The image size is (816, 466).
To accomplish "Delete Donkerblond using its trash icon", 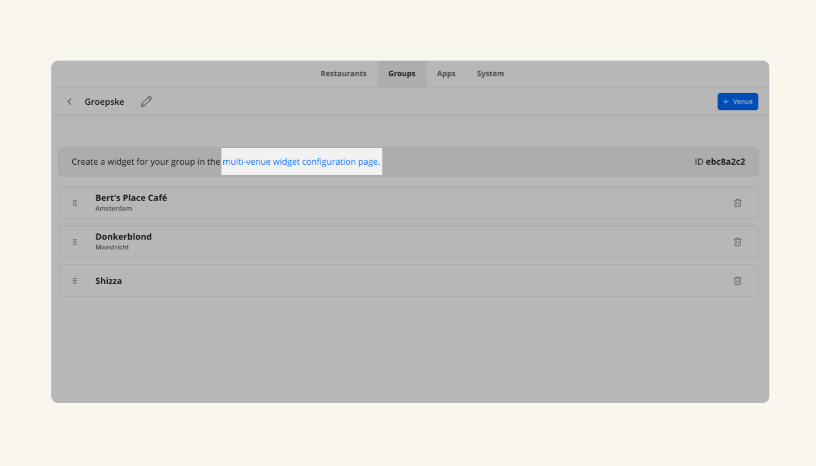I will [x=737, y=242].
